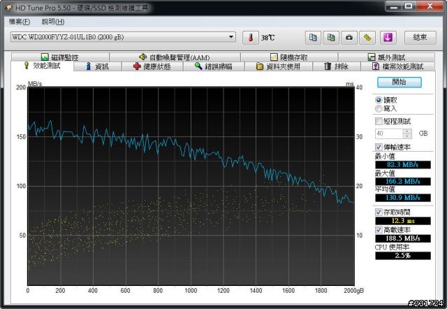
Task: Click the 結束 exit button
Action: [420, 37]
